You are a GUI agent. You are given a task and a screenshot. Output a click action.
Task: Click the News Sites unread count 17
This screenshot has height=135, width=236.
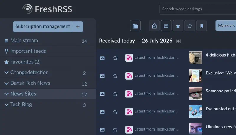pos(84,94)
